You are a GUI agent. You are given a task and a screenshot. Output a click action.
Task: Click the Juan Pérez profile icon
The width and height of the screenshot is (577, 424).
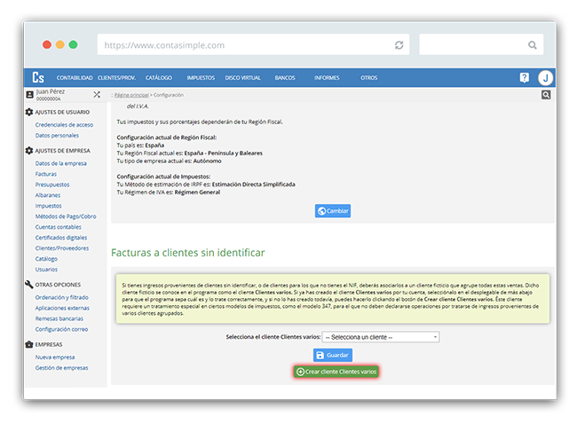tap(29, 94)
